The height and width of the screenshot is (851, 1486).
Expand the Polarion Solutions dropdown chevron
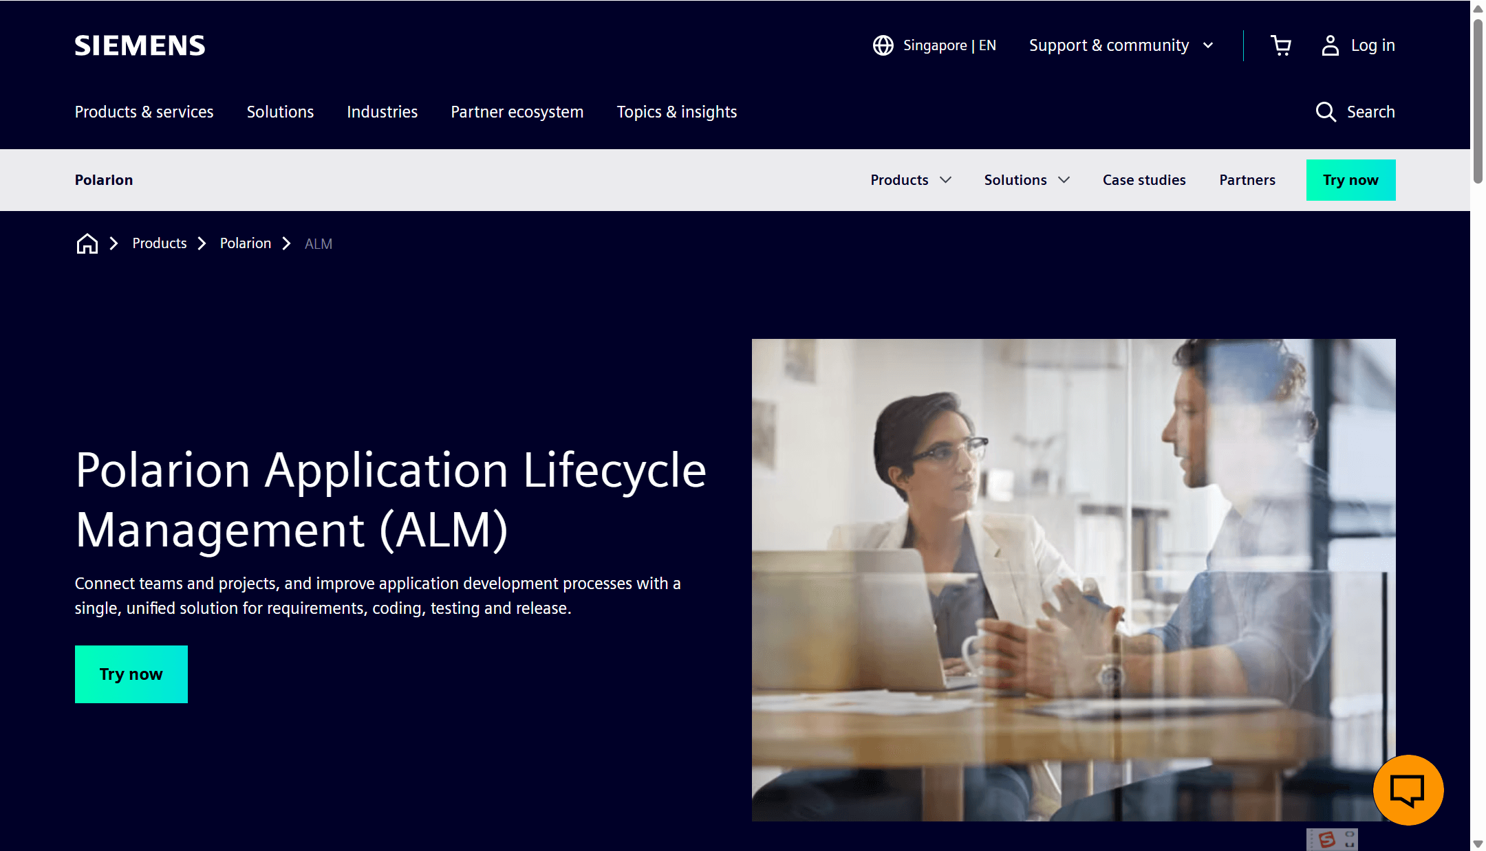pyautogui.click(x=1064, y=180)
